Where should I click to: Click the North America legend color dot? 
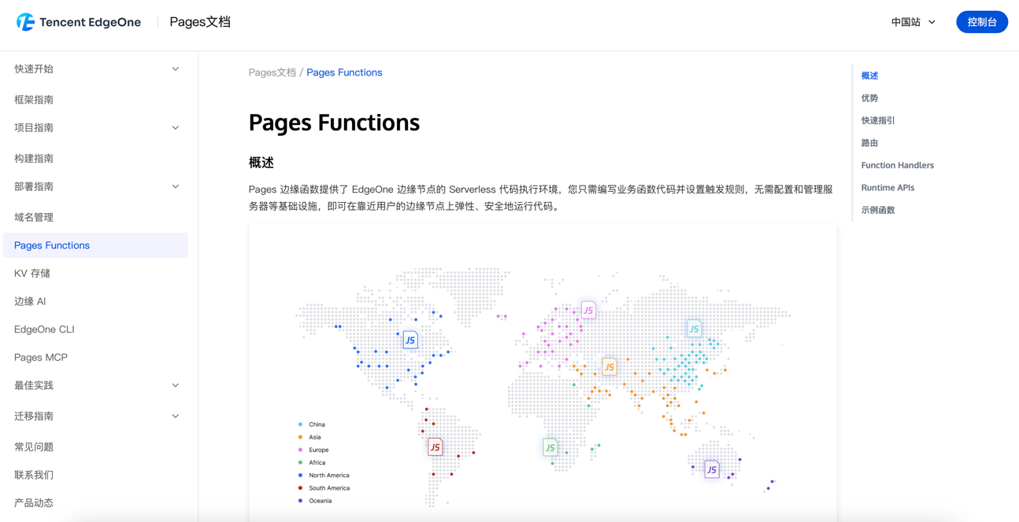coord(300,475)
